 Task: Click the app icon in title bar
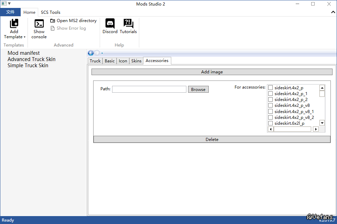click(x=4, y=4)
